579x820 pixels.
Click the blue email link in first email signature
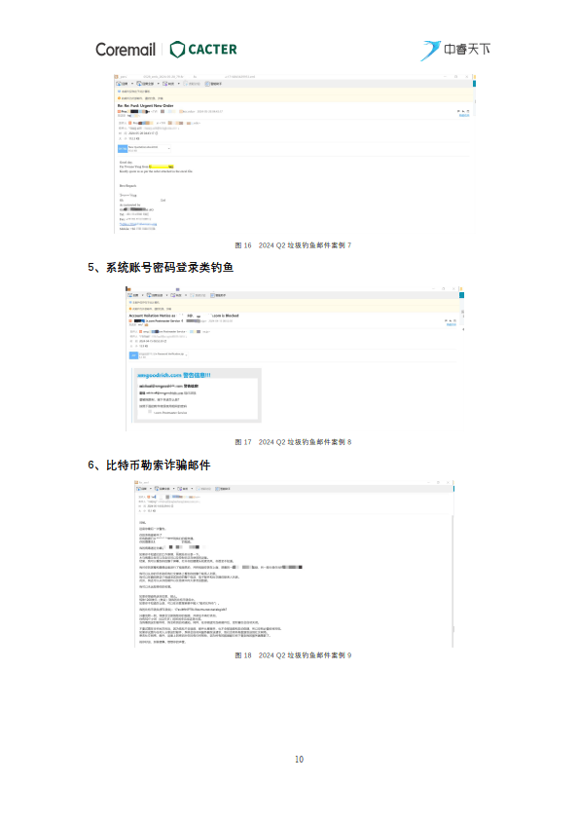point(138,224)
